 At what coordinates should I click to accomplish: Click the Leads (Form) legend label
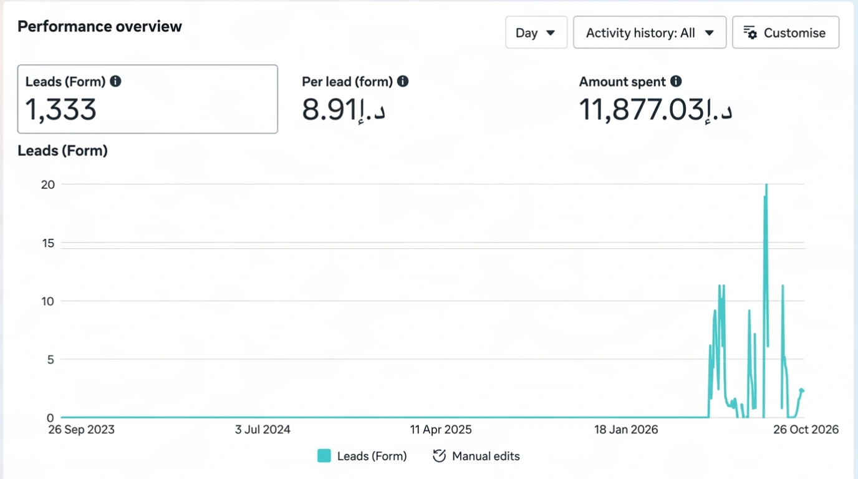point(372,456)
